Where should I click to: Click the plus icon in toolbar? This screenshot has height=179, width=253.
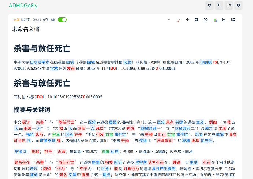169,20
